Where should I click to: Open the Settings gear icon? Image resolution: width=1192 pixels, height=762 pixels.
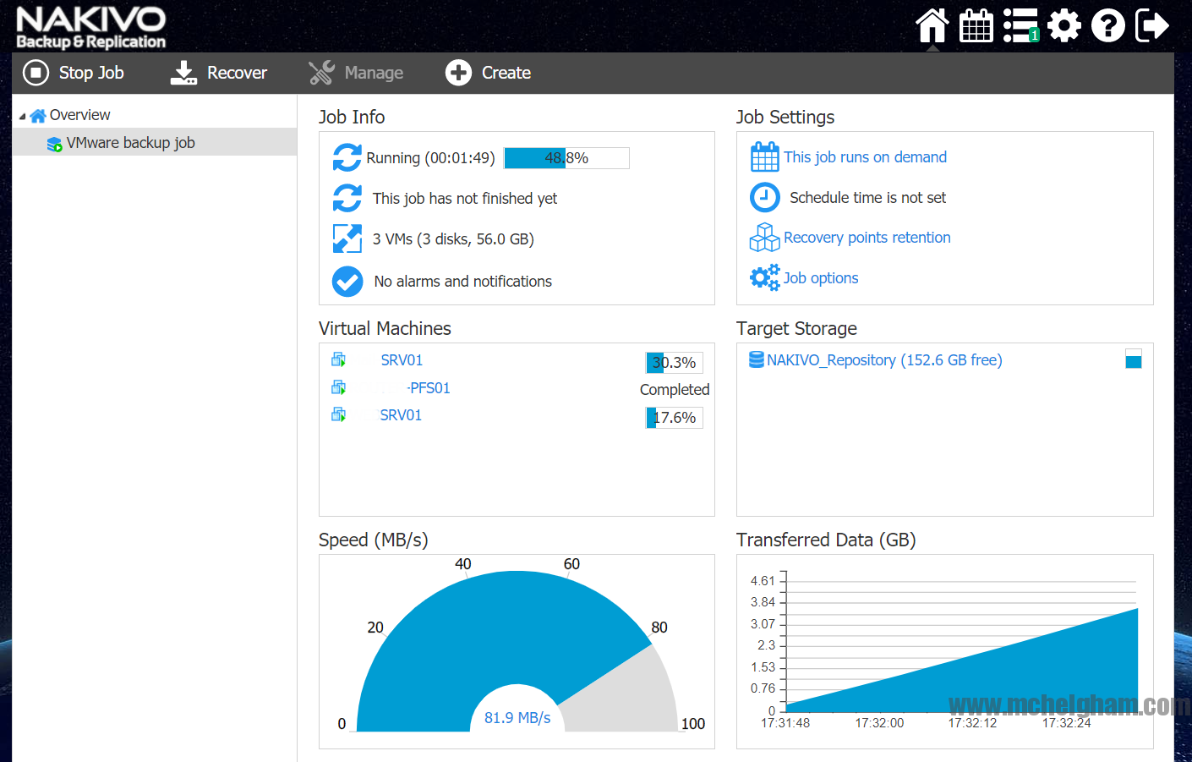click(1064, 25)
